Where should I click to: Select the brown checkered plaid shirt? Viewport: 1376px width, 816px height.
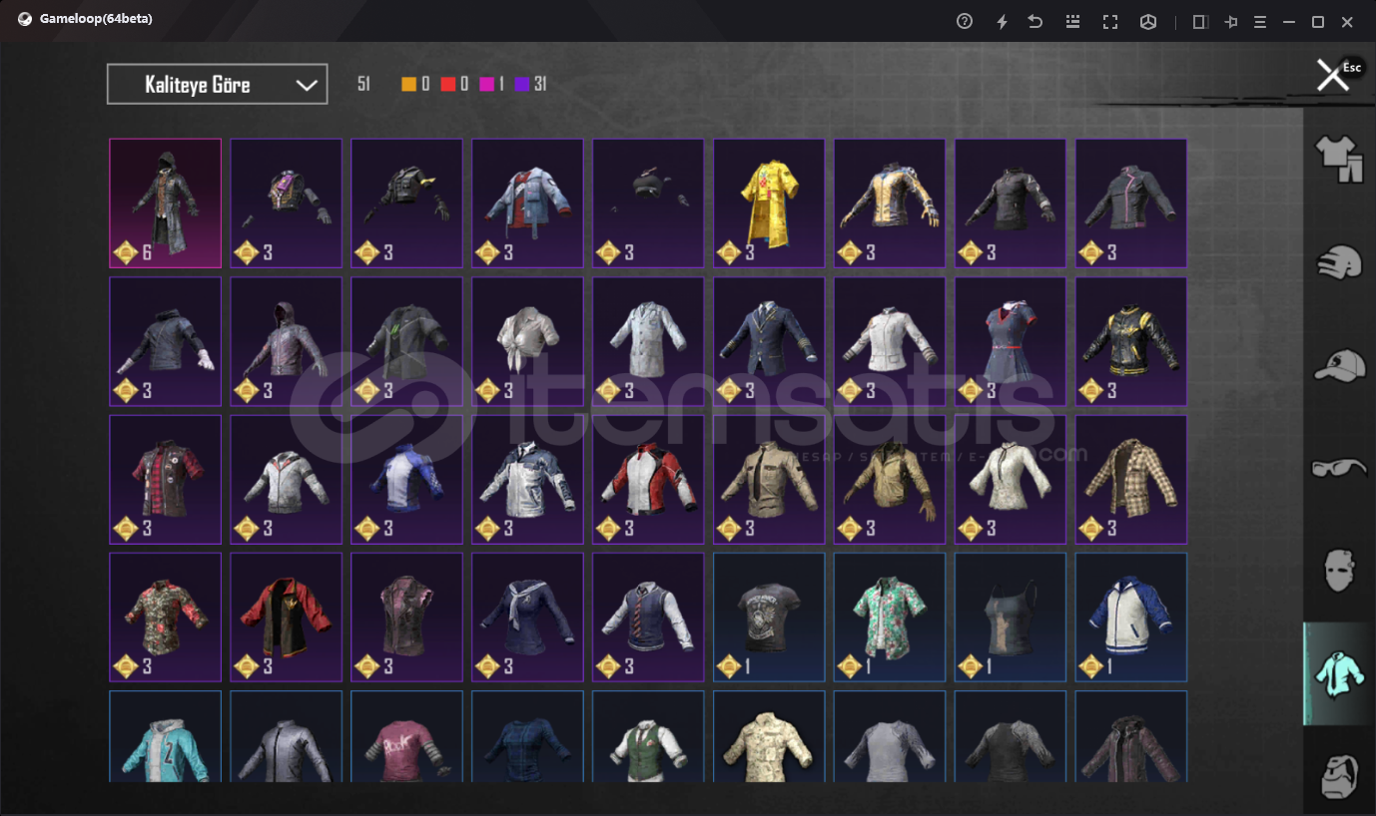(x=1131, y=480)
